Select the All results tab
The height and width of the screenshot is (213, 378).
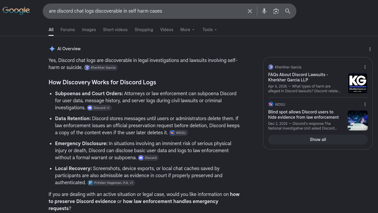click(51, 30)
